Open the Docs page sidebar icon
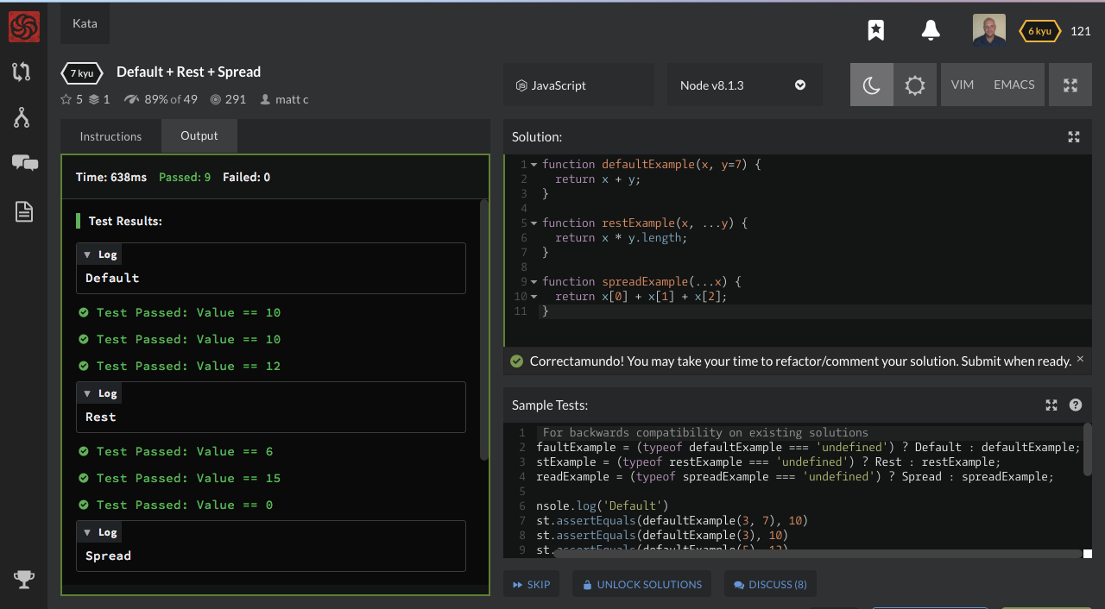This screenshot has width=1105, height=609. (x=24, y=211)
